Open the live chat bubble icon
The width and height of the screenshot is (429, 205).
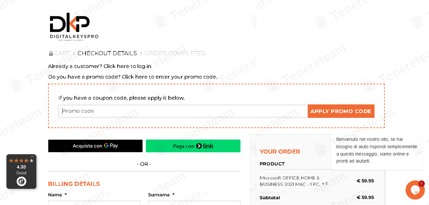coord(415,190)
